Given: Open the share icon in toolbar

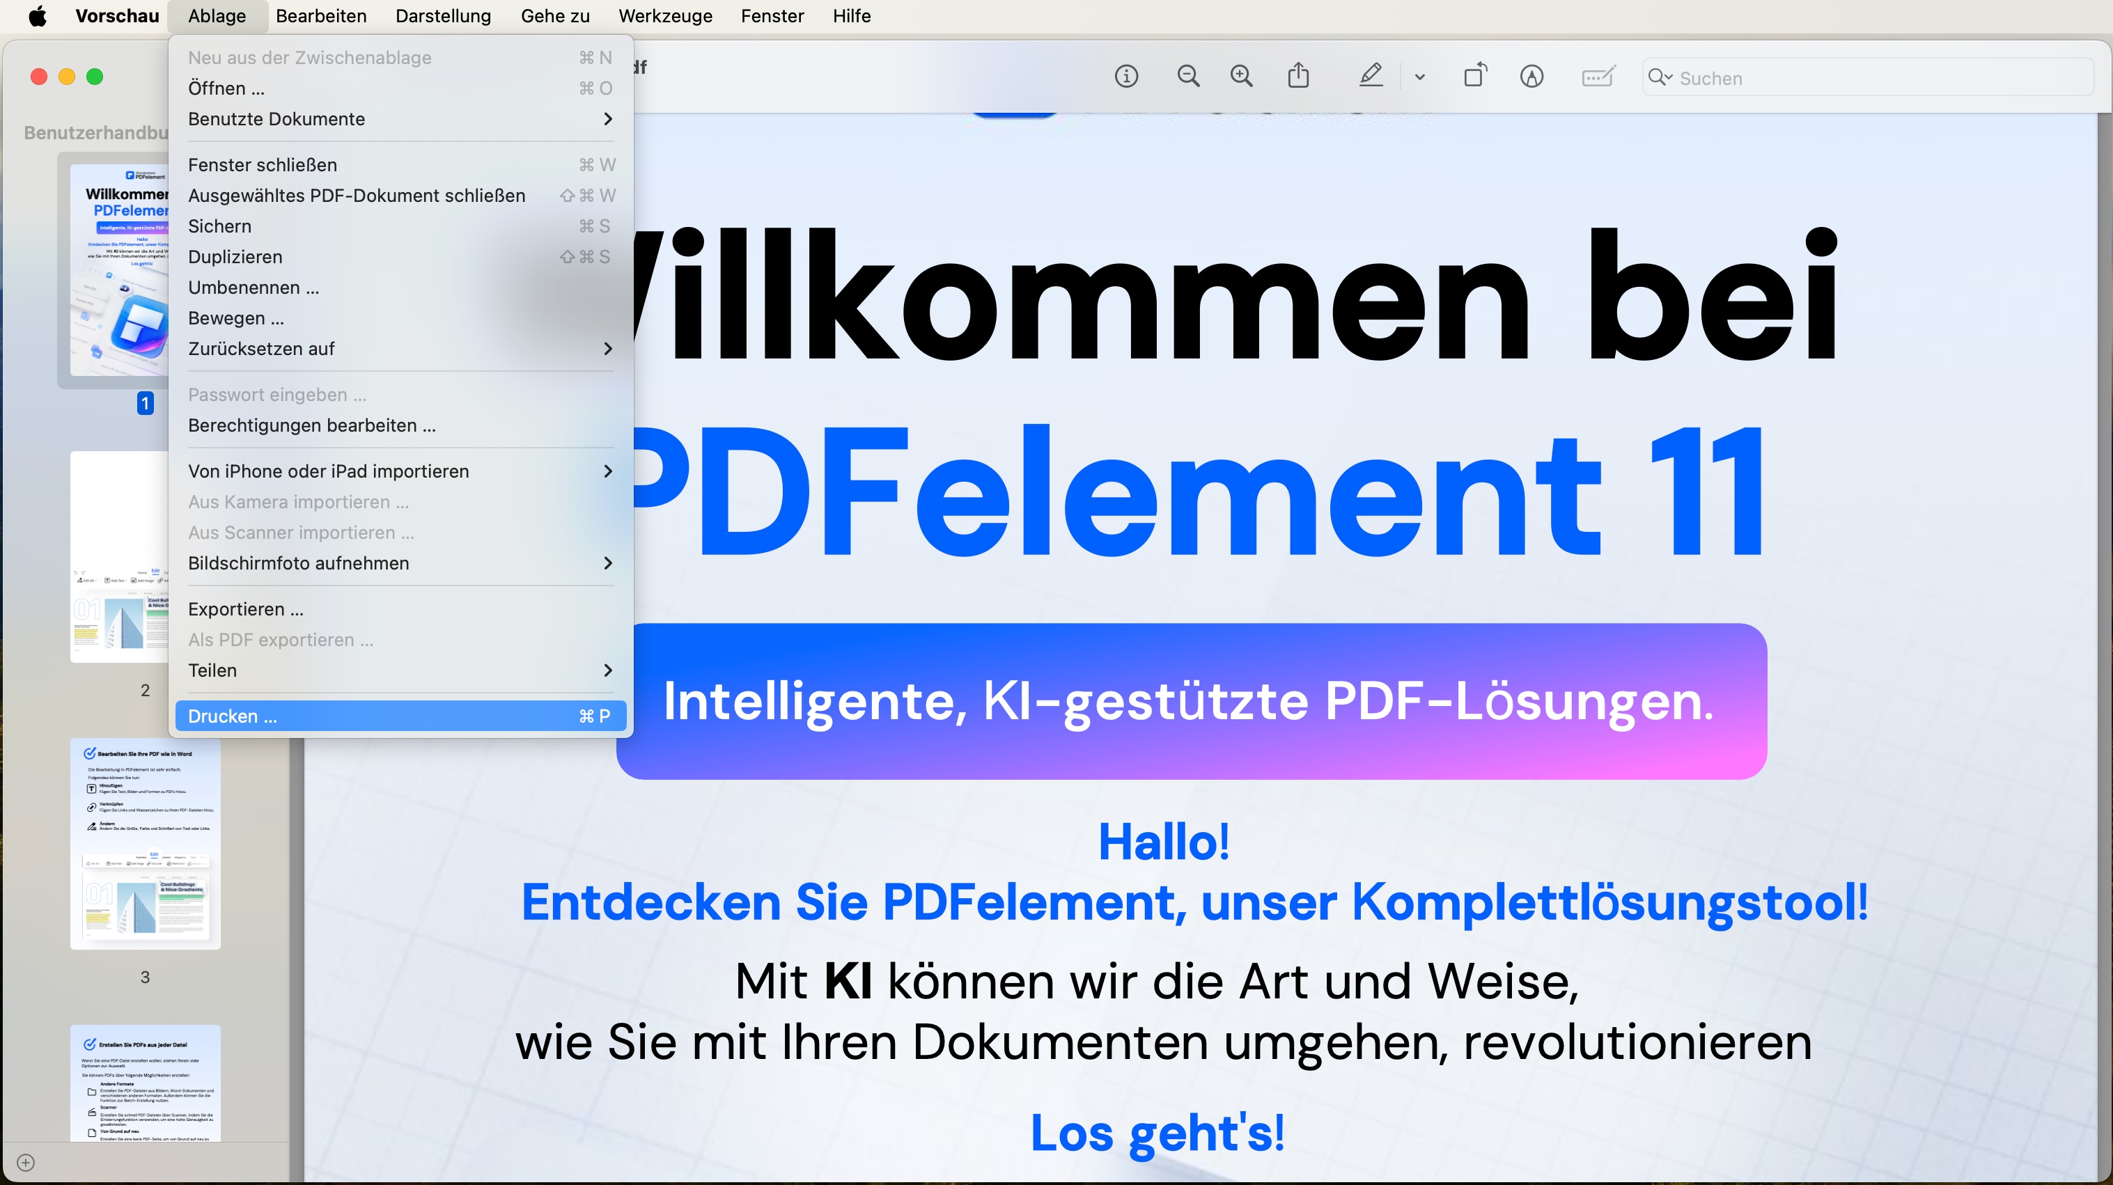Looking at the screenshot, I should (x=1298, y=77).
